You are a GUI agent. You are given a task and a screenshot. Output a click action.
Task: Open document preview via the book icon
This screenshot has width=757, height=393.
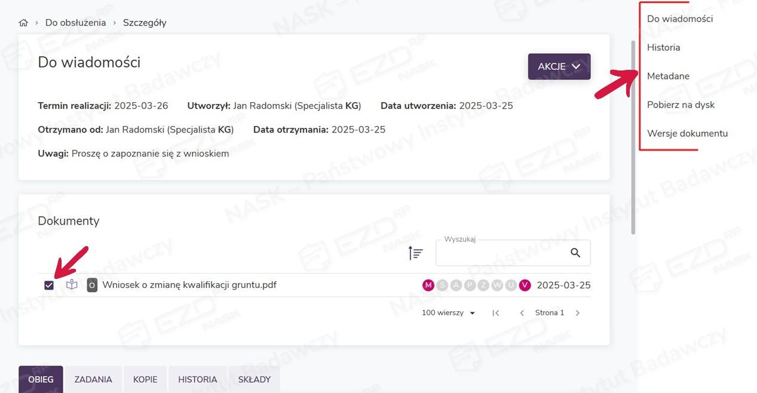tap(72, 285)
